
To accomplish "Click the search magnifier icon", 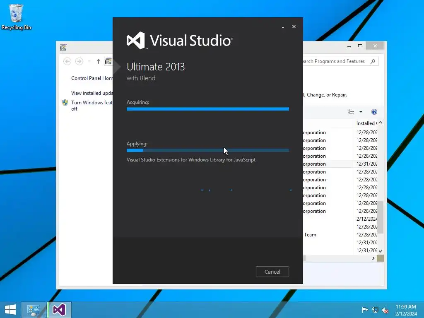I will click(373, 61).
